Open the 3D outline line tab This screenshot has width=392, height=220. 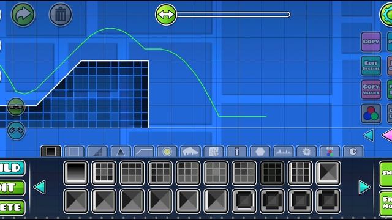pyautogui.click(x=144, y=152)
